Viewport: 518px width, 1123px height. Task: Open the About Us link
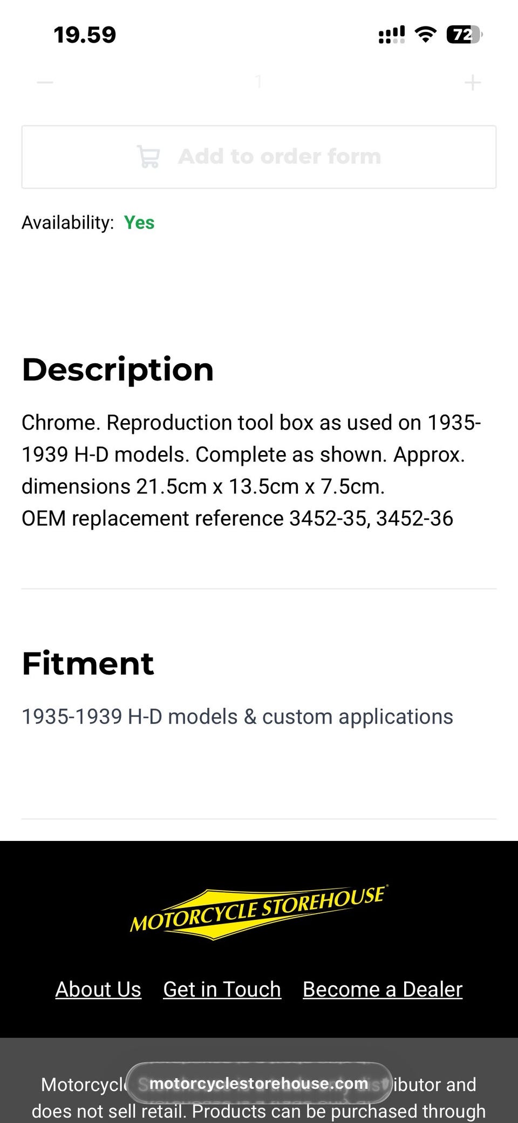click(98, 989)
